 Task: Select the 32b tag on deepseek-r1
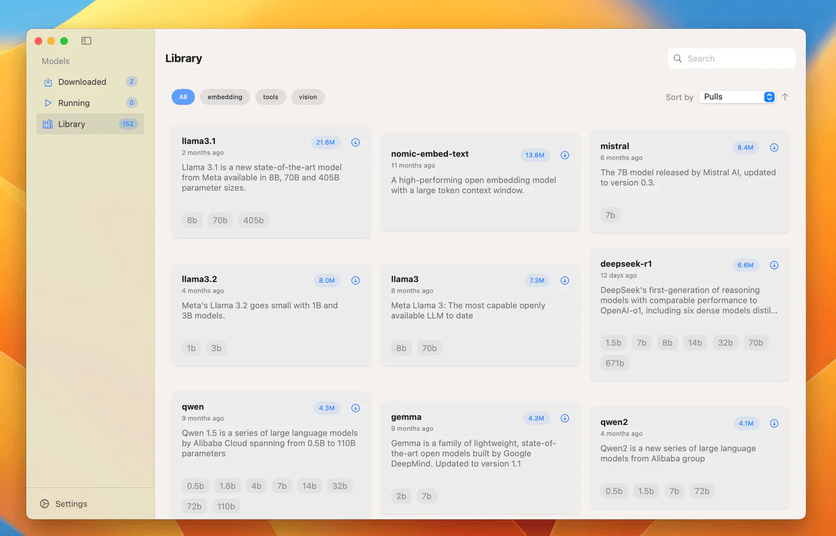tap(725, 343)
